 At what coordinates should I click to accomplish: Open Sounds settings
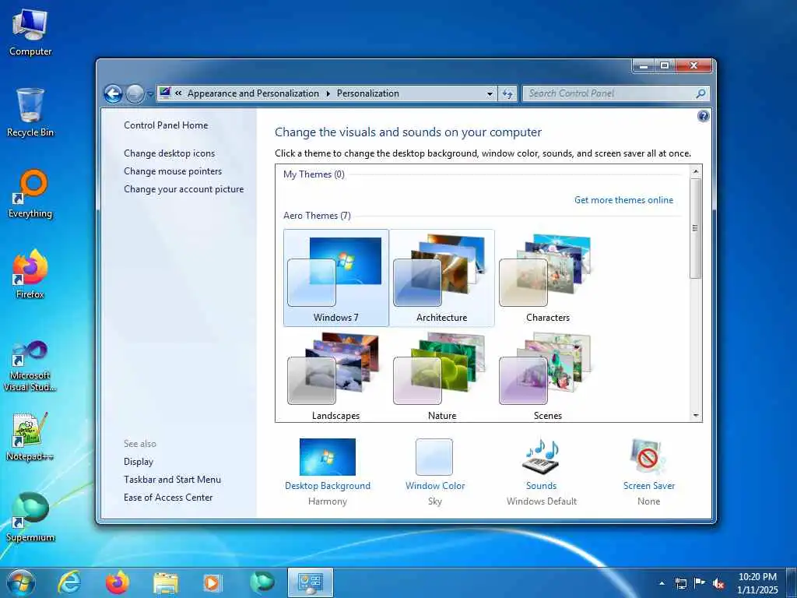click(x=542, y=470)
